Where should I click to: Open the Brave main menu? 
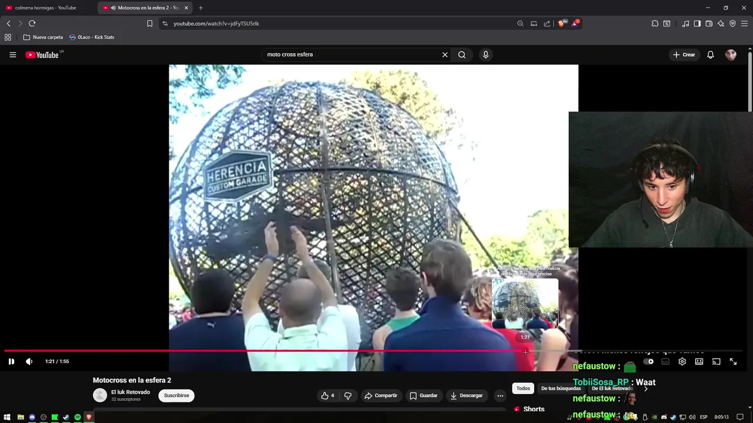[x=744, y=23]
